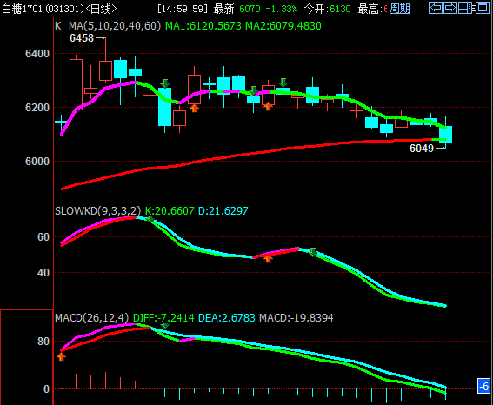Click the green down arrow on MACD line
This screenshot has width=493, height=405.
pyautogui.click(x=164, y=326)
